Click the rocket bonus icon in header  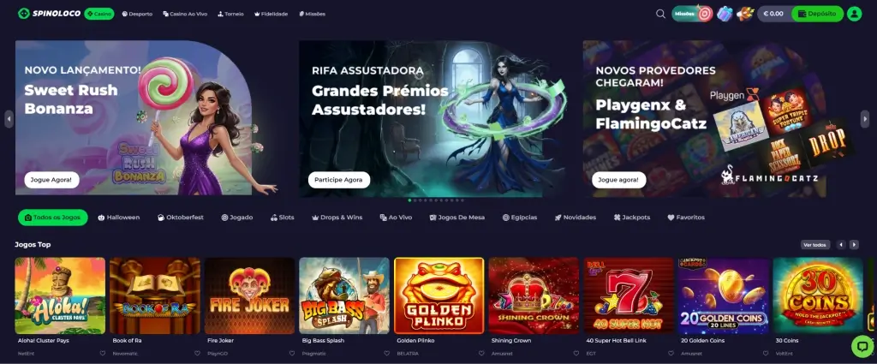click(744, 14)
